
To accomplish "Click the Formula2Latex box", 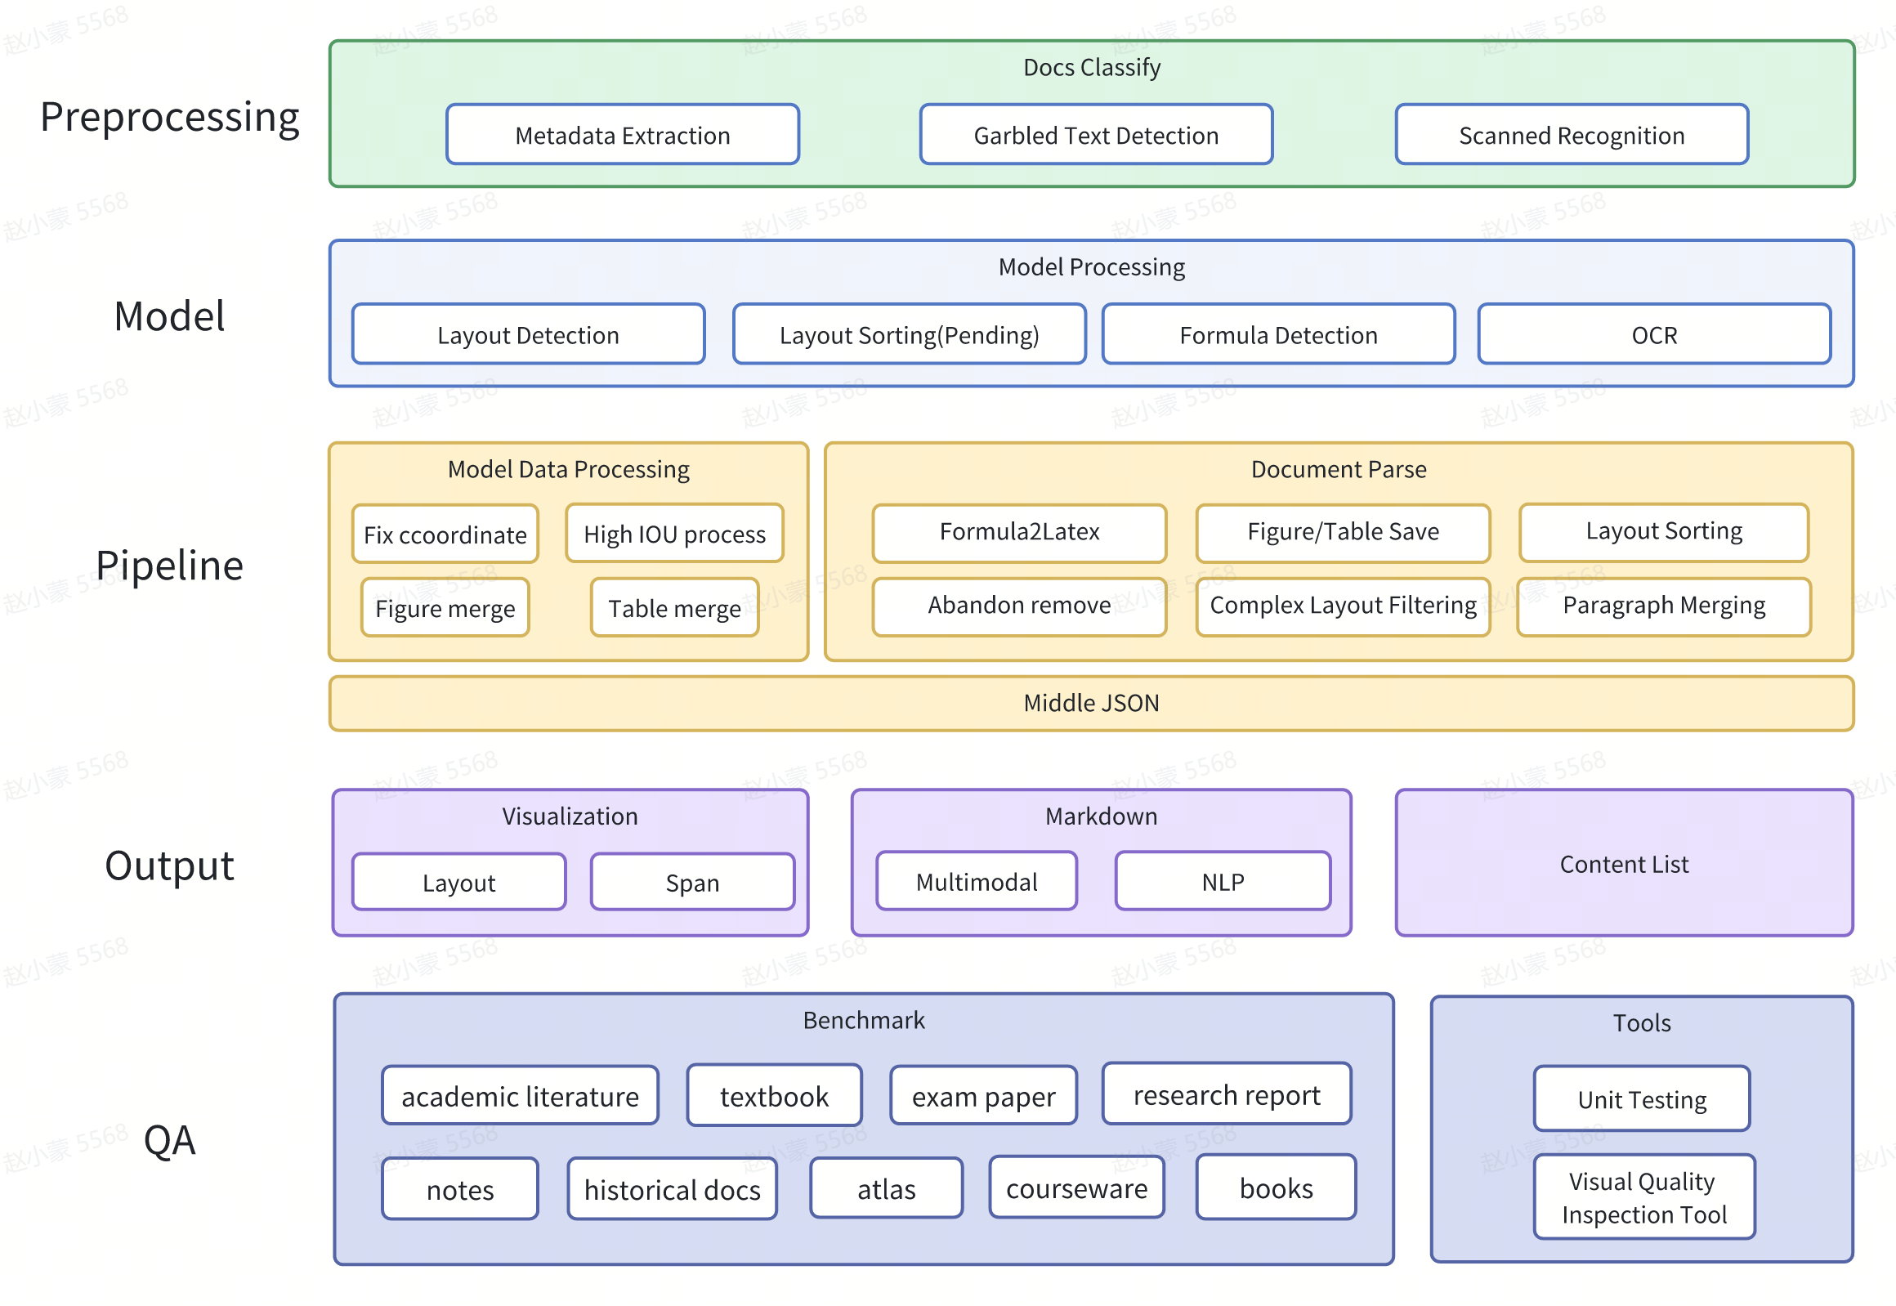I will pyautogui.click(x=1019, y=533).
